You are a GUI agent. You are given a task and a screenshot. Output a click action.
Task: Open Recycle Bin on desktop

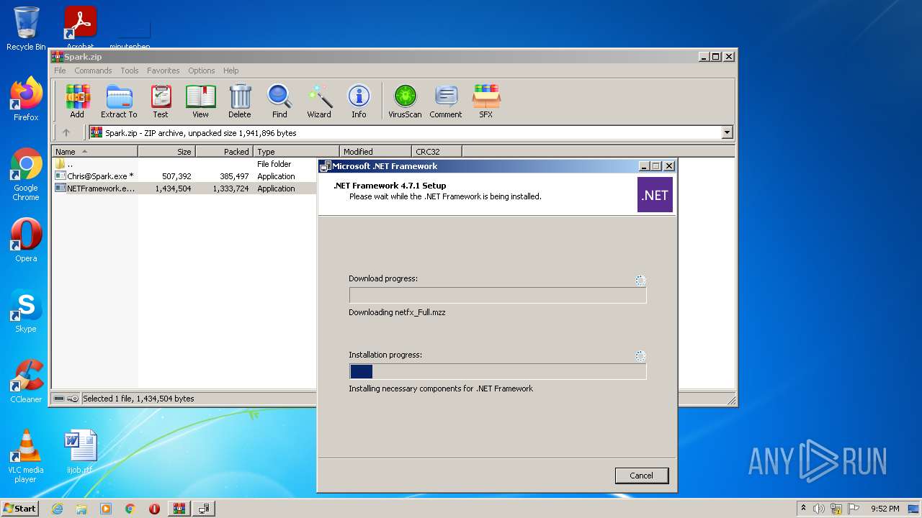26,29
